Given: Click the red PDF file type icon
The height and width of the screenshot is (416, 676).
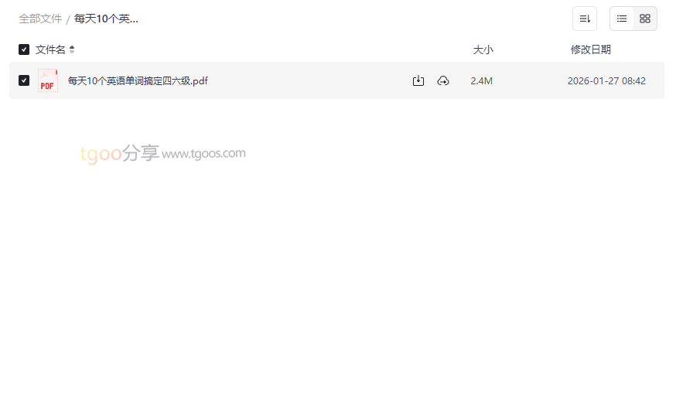Looking at the screenshot, I should (48, 80).
